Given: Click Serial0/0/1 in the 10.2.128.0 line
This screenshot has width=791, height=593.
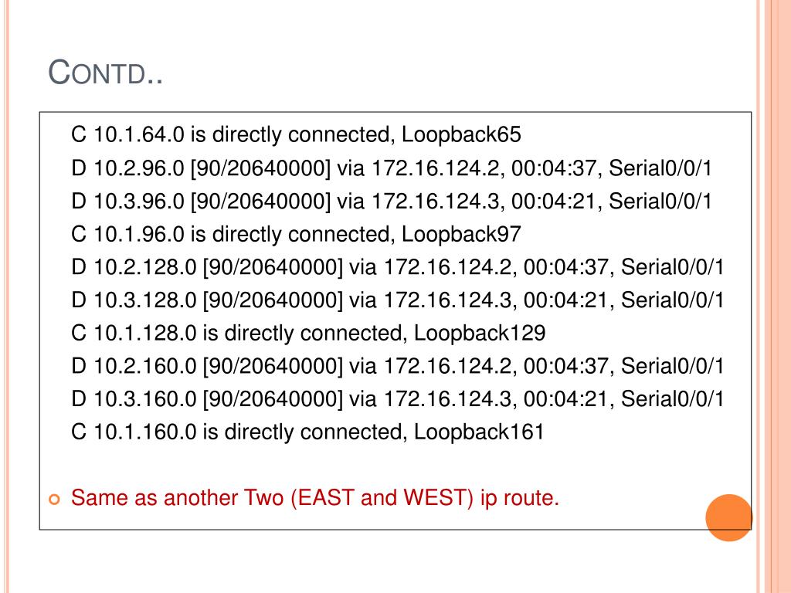Looking at the screenshot, I should (672, 266).
